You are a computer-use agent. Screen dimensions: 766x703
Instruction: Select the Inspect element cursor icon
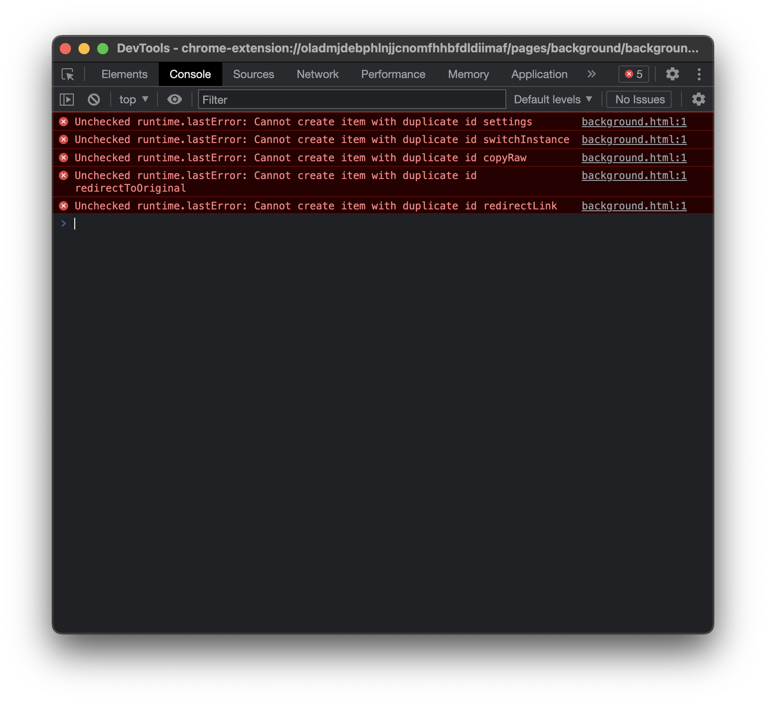click(x=68, y=74)
